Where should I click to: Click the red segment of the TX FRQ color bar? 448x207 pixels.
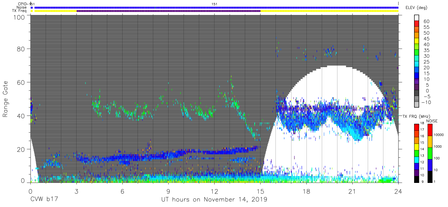point(417,127)
